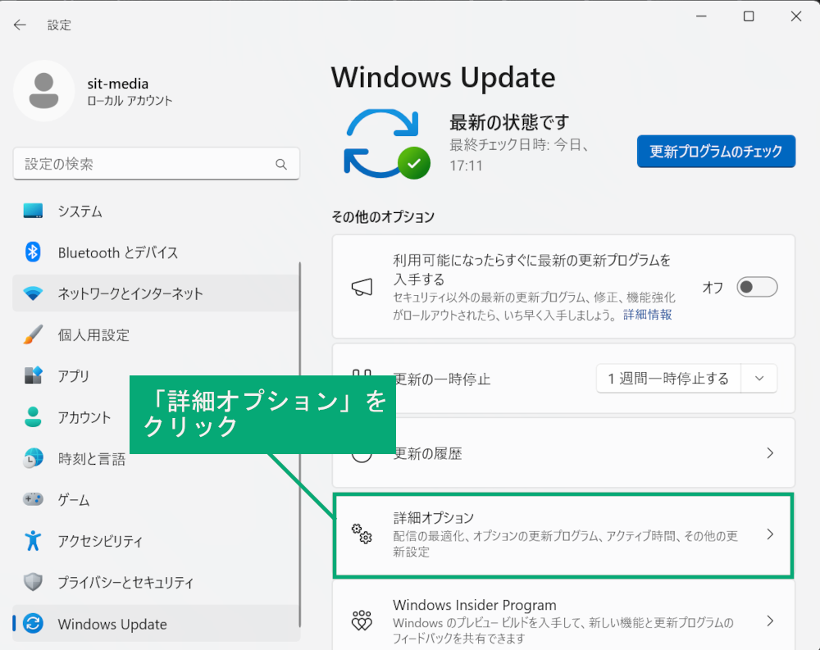The image size is (820, 650).
Task: Click the sidebar vertical scrollbar
Action: click(299, 443)
